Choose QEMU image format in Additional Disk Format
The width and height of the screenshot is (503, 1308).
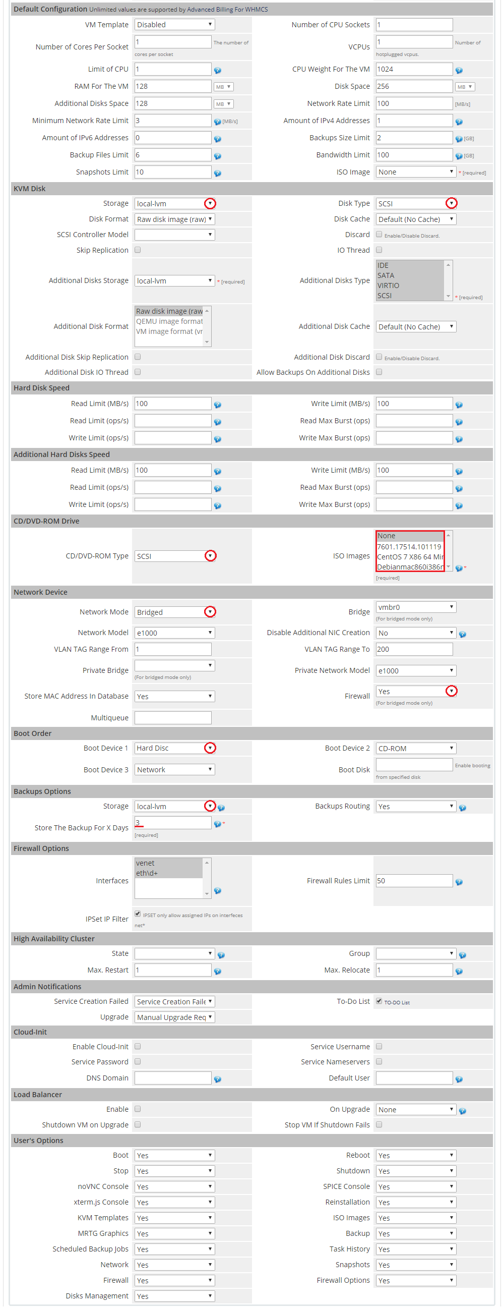(169, 321)
